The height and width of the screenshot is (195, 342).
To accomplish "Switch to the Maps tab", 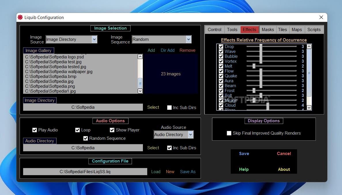I will coord(297,30).
